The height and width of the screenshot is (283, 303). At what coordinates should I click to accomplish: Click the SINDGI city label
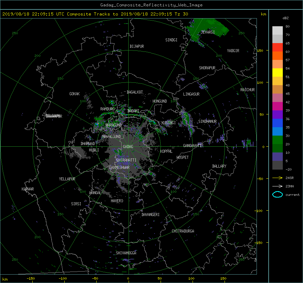[x=171, y=40]
